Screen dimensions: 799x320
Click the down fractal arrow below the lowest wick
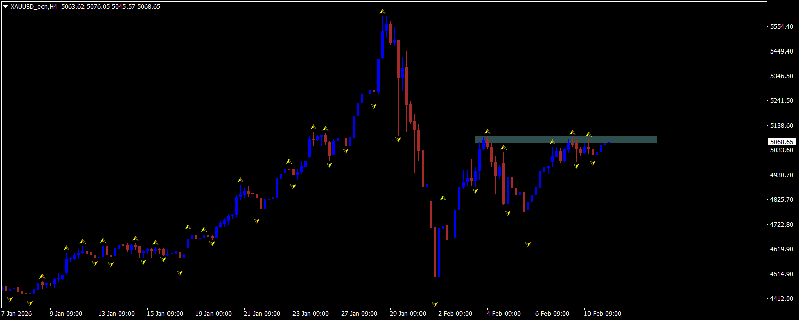pyautogui.click(x=435, y=304)
